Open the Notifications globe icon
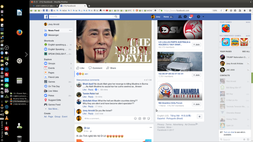 pos(191,17)
